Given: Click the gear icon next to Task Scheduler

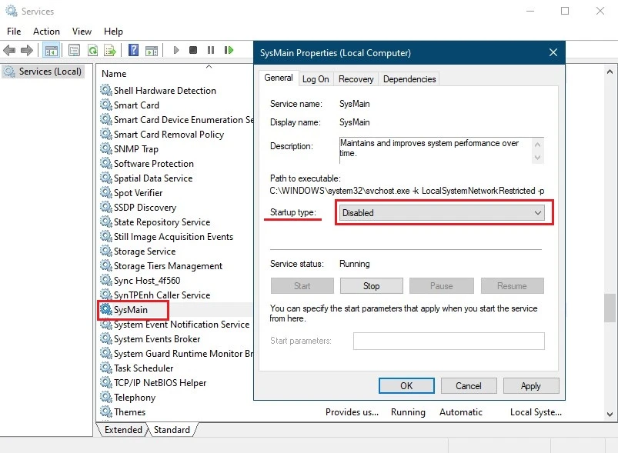Looking at the screenshot, I should coord(105,368).
